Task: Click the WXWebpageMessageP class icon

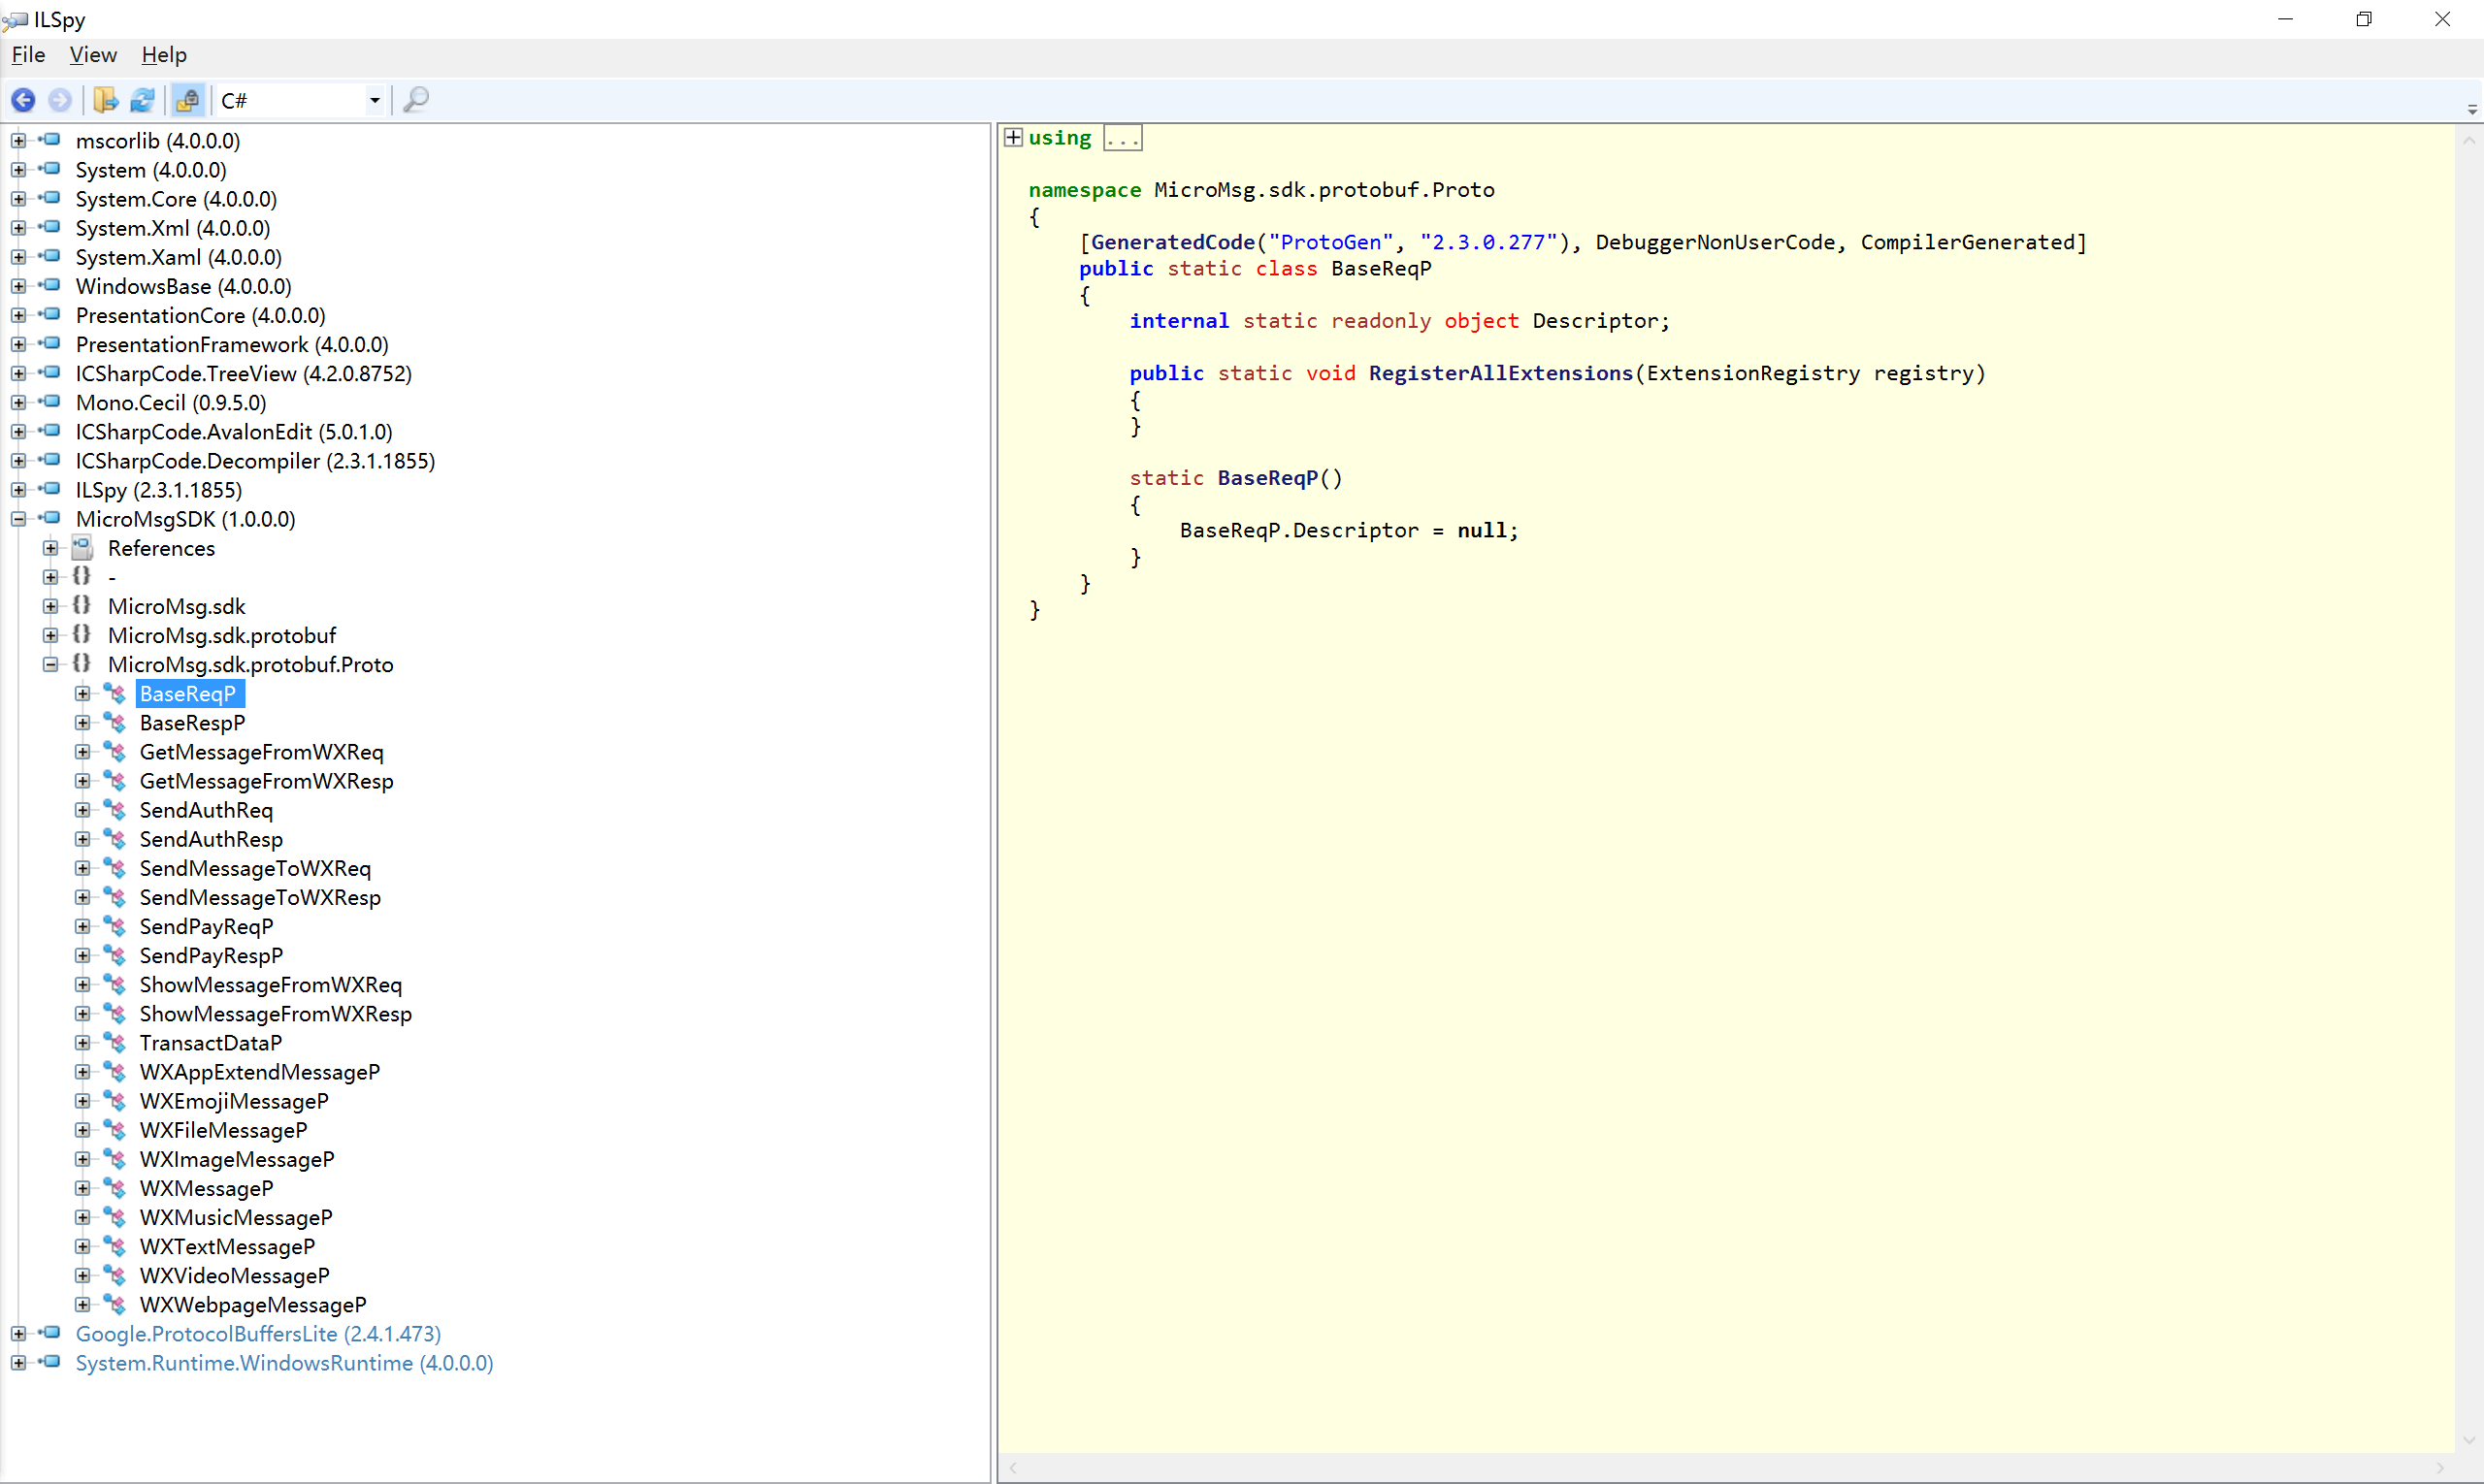Action: click(x=115, y=1305)
